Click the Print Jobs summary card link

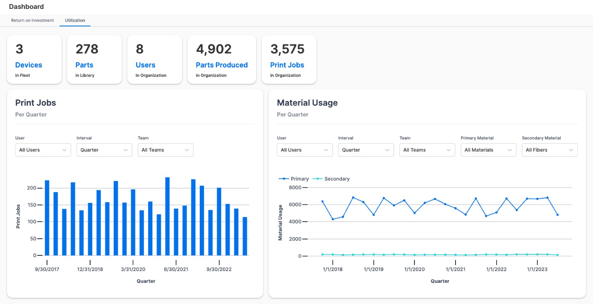pyautogui.click(x=287, y=65)
